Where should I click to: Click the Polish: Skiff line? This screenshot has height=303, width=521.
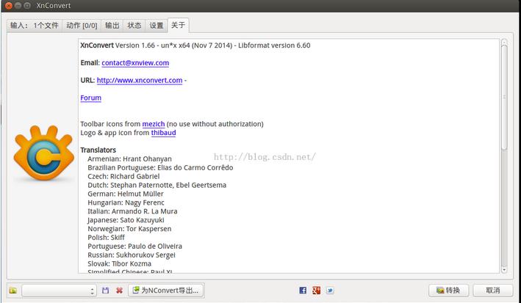pos(107,238)
